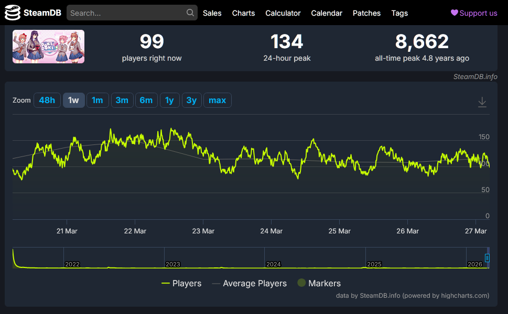The width and height of the screenshot is (508, 314).
Task: Click the 2024 label in navigator timeline
Action: pyautogui.click(x=273, y=264)
